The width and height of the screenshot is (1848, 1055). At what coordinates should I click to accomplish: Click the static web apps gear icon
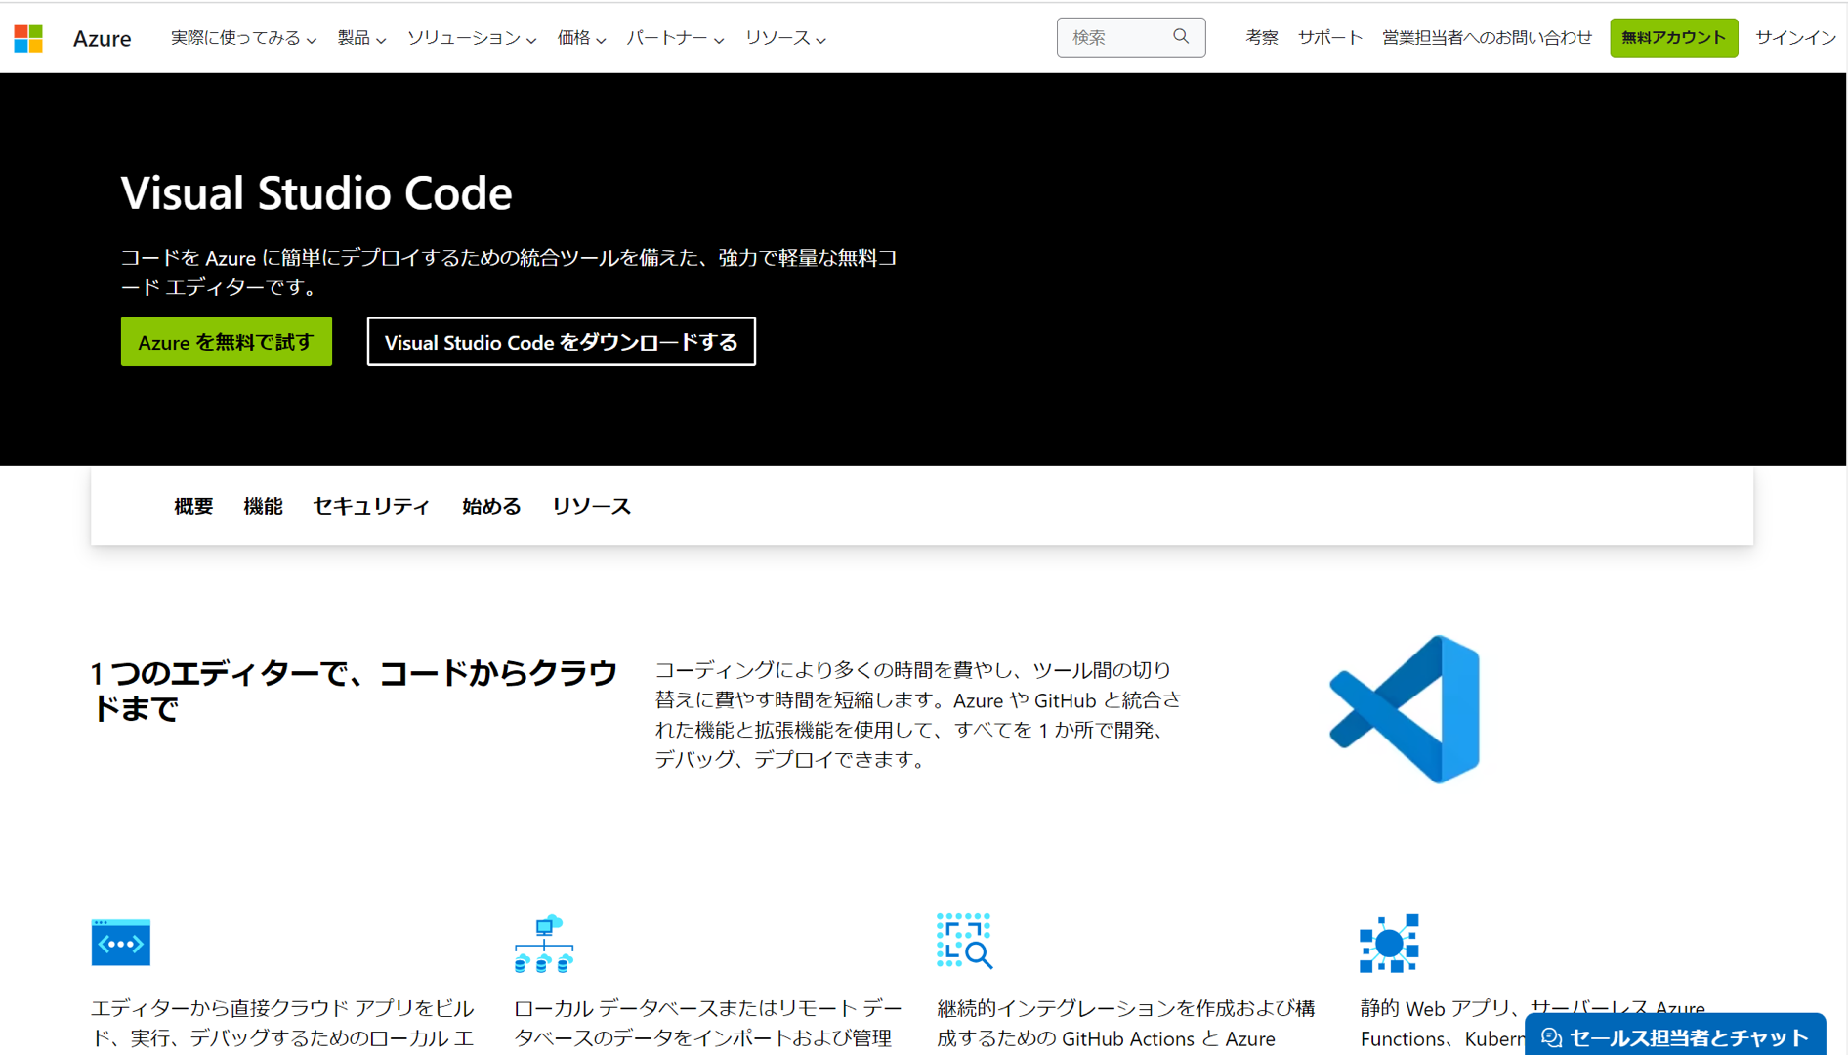coord(1388,944)
